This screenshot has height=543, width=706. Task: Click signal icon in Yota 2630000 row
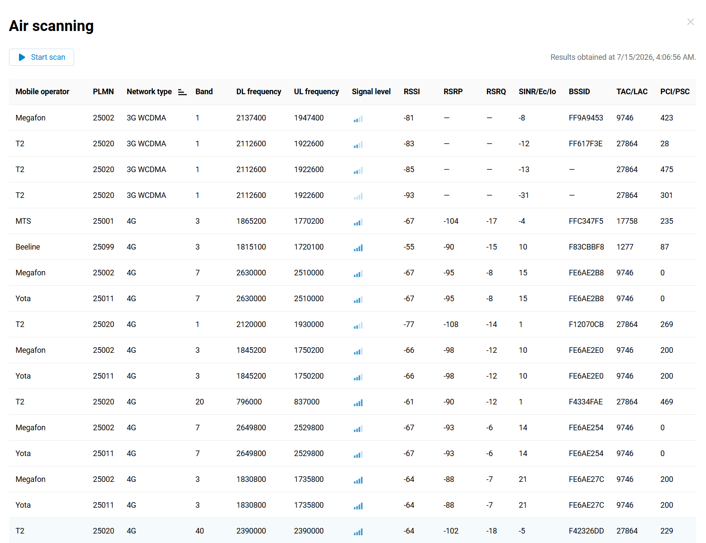coord(358,299)
